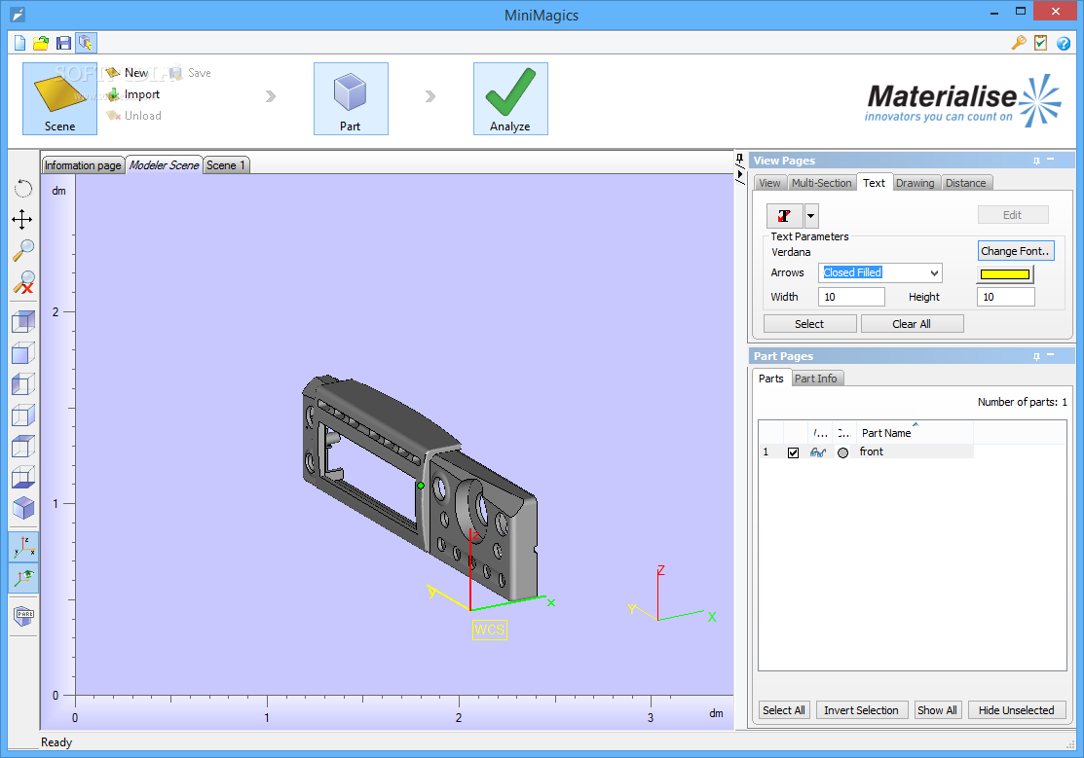Activate the Rotate view tool
This screenshot has height=758, width=1084.
22,189
